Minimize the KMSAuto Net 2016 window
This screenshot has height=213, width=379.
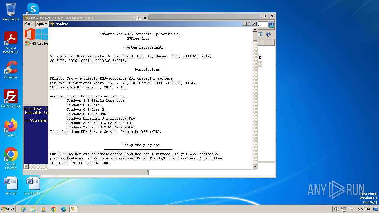point(135,18)
